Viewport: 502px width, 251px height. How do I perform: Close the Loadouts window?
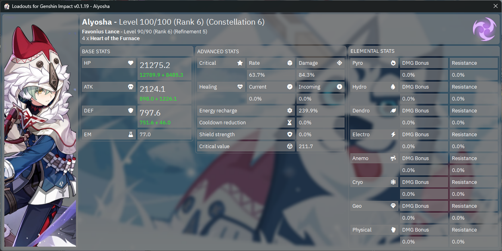tap(495, 6)
